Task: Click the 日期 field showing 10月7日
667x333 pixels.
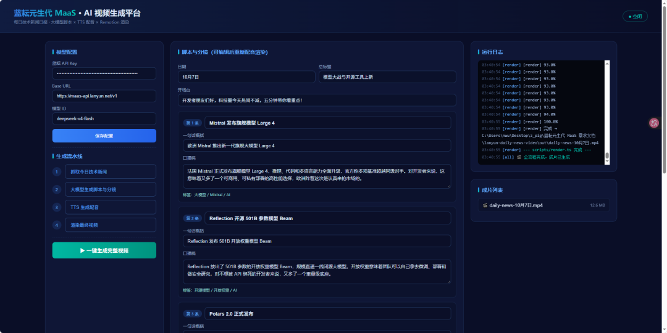Action: tap(246, 77)
